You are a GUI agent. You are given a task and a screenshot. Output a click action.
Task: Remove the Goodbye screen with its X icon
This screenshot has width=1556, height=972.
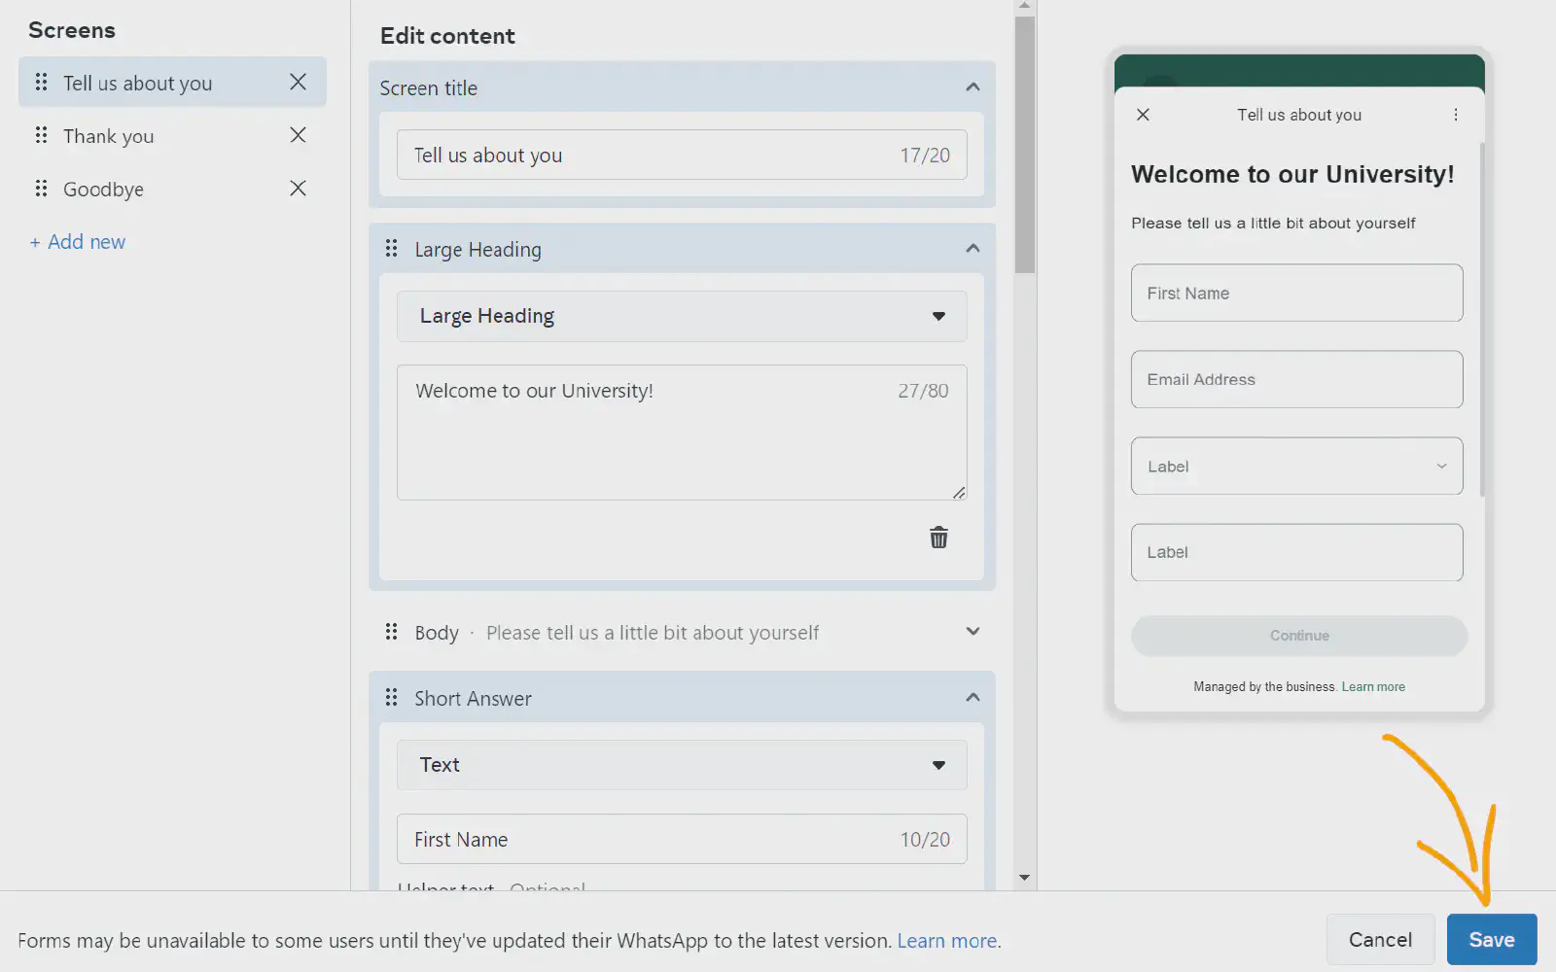pyautogui.click(x=298, y=189)
